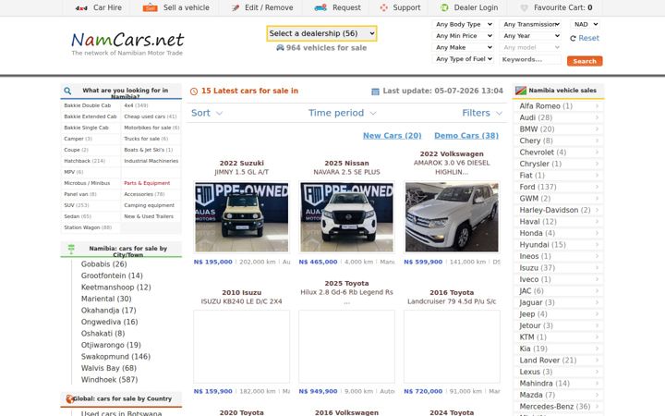Click the Harley-Davidson (2) brand row
Screen dimensions: 665x416
point(559,210)
